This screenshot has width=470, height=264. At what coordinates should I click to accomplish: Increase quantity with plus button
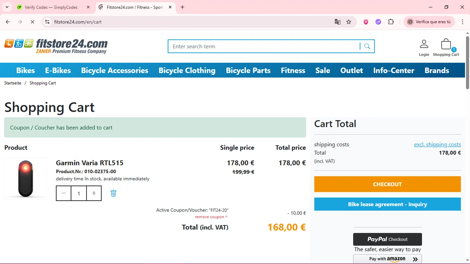pyautogui.click(x=94, y=193)
